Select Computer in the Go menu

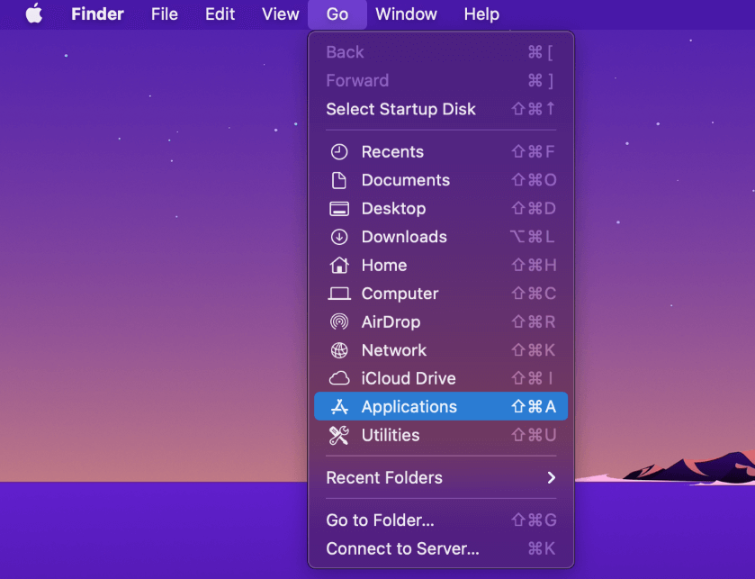(x=400, y=294)
